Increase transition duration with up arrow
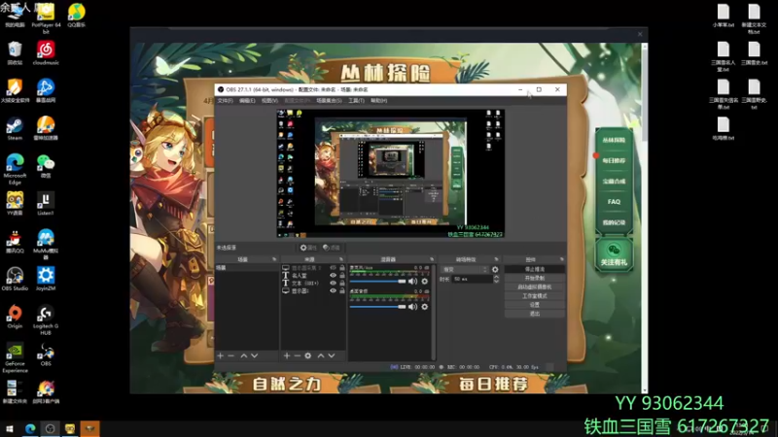The image size is (778, 437). point(496,277)
